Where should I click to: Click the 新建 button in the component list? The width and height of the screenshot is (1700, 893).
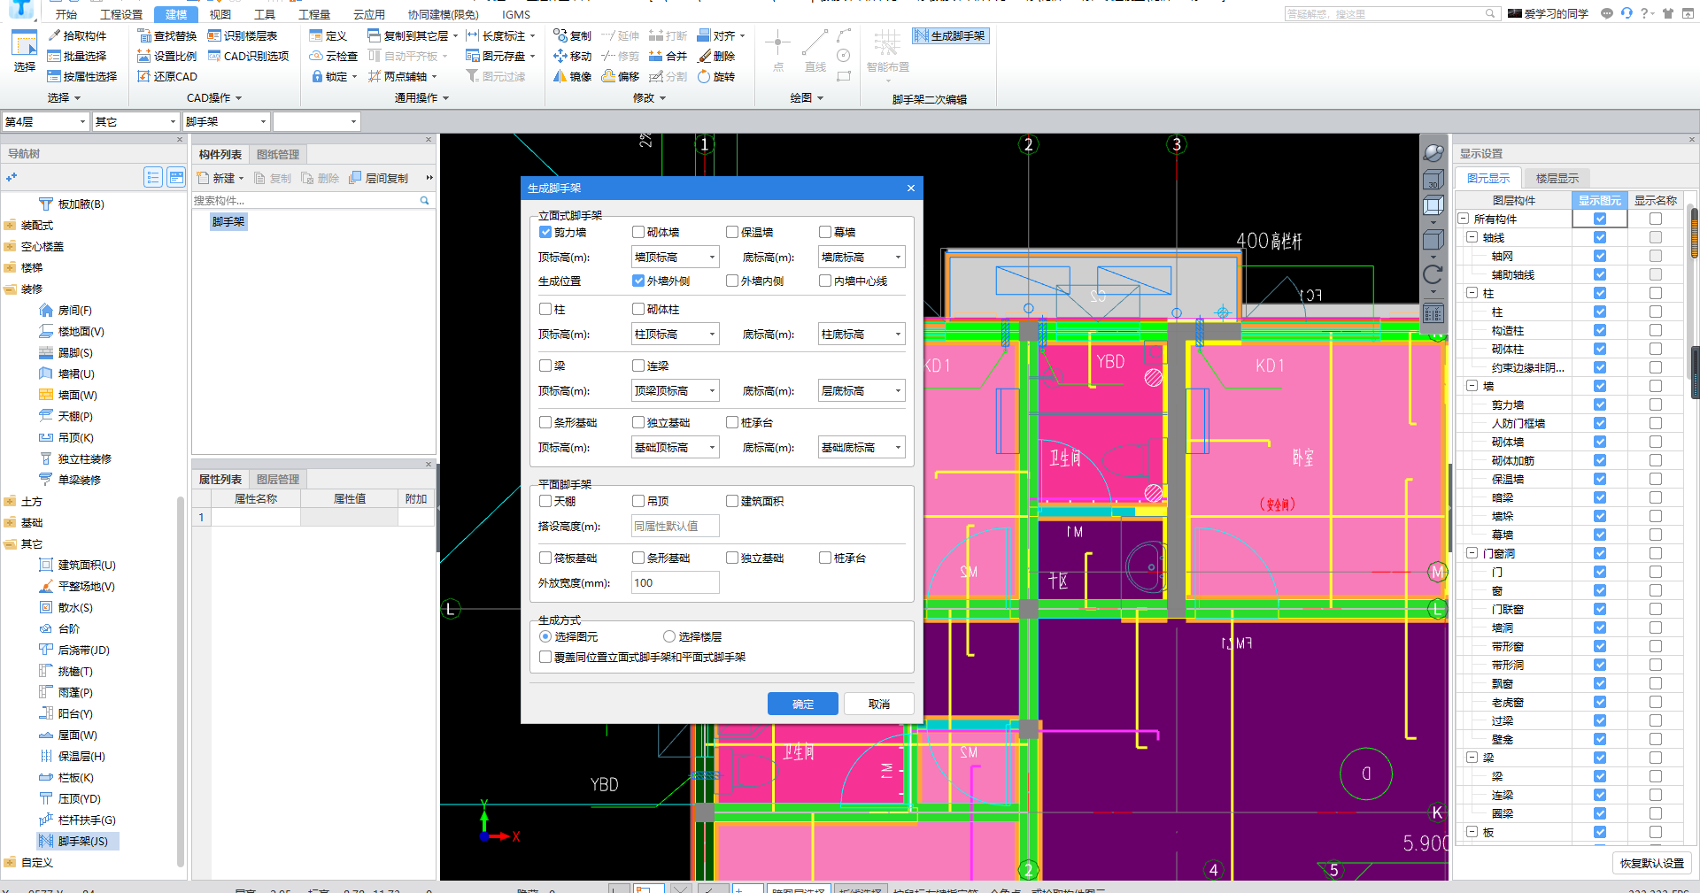click(220, 178)
